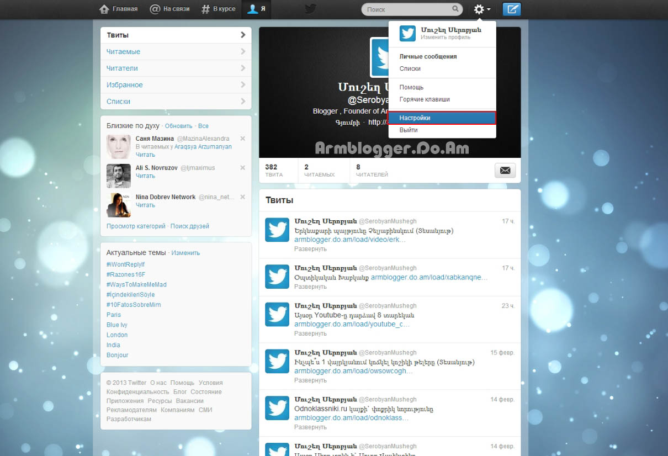The image size is (668, 456).
Task: Click Ali S. Novruzov's avatar thumbnail
Action: 119,176
